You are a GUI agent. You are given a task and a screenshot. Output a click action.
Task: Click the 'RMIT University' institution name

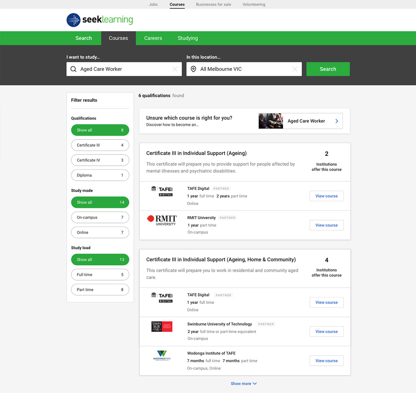(201, 218)
